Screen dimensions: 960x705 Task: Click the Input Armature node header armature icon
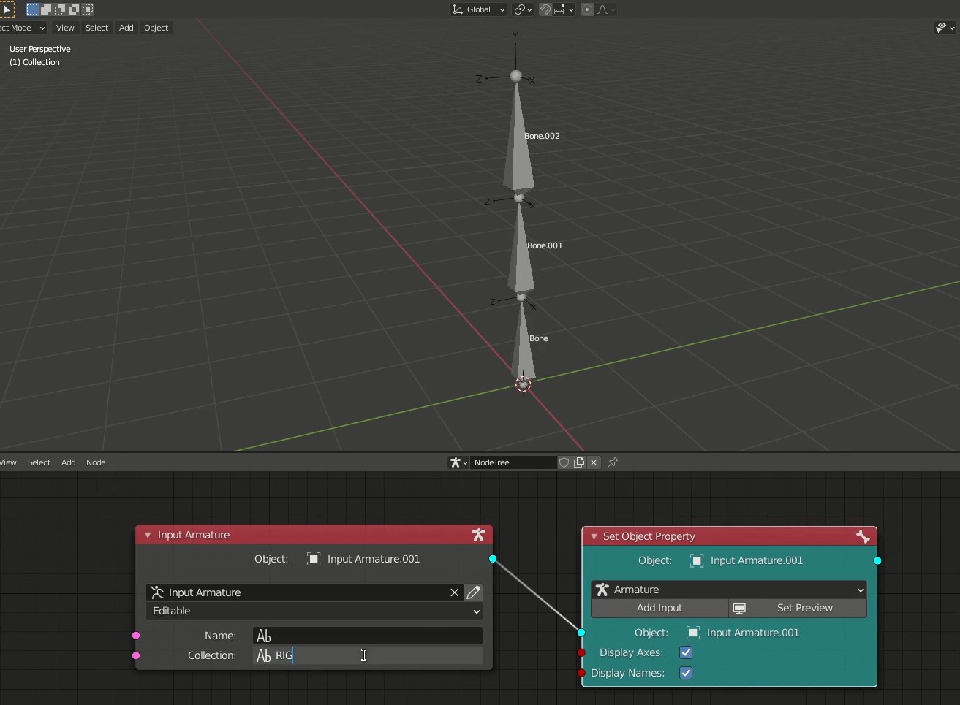pos(478,535)
